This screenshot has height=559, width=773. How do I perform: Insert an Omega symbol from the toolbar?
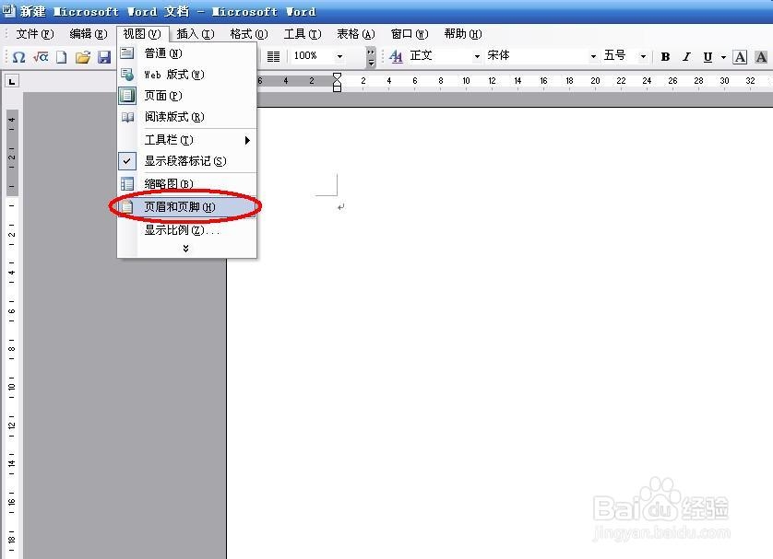pos(18,57)
